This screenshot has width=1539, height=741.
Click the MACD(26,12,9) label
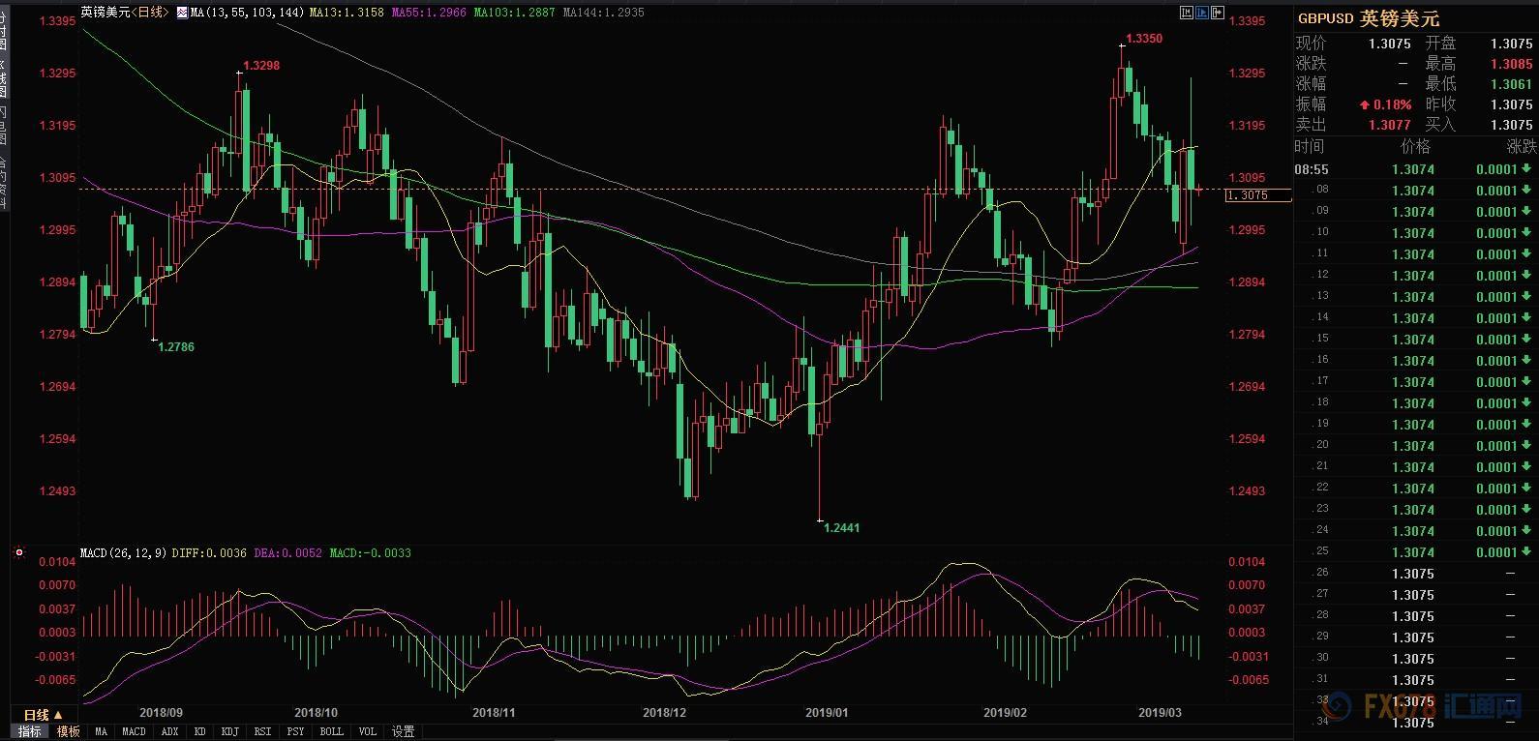[124, 553]
